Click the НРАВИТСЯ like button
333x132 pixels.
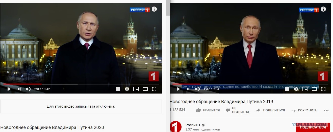[208, 110]
